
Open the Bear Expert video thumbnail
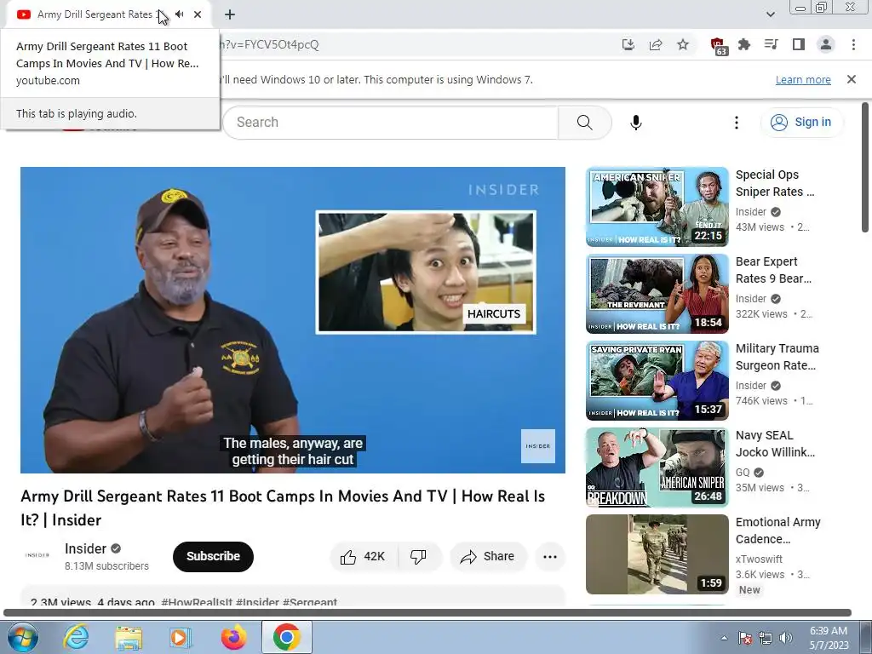point(657,294)
